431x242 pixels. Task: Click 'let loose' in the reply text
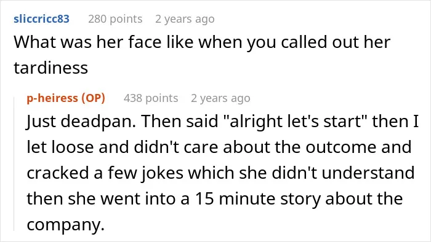60,147
